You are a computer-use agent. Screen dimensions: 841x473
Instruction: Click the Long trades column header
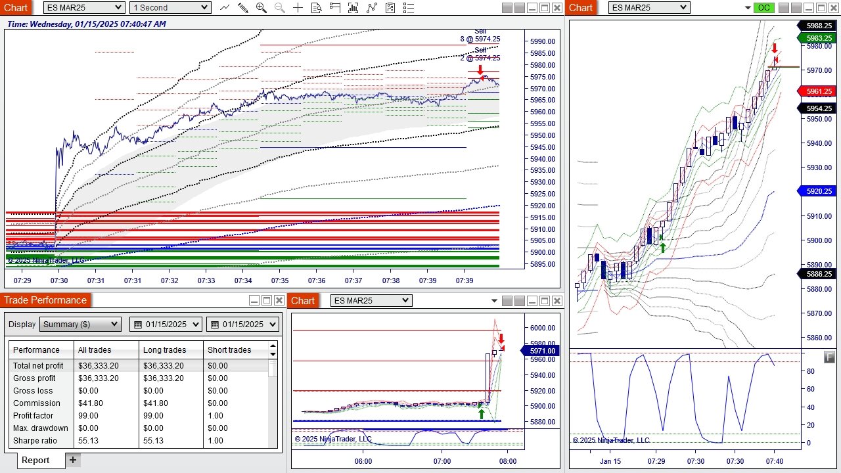171,349
